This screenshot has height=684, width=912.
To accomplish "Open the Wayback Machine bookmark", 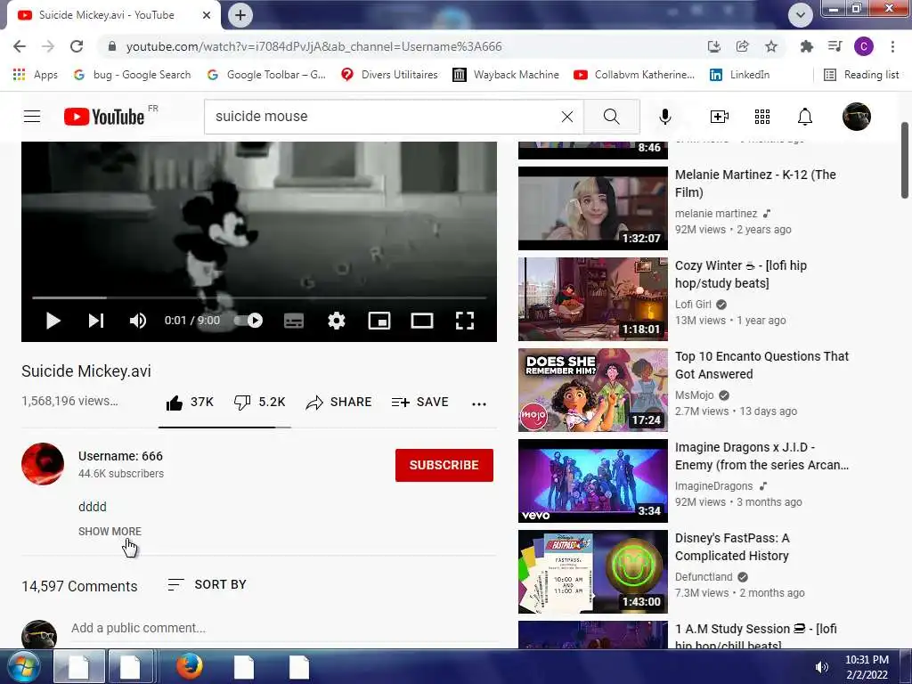I will 506,75.
